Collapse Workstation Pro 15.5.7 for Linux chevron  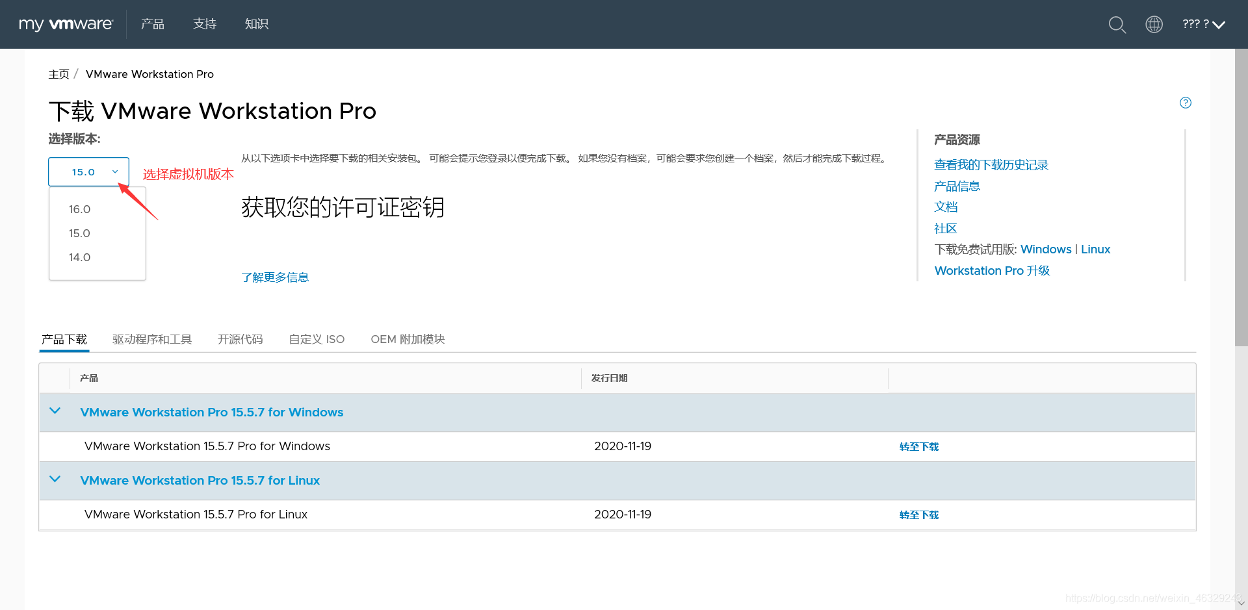point(55,479)
